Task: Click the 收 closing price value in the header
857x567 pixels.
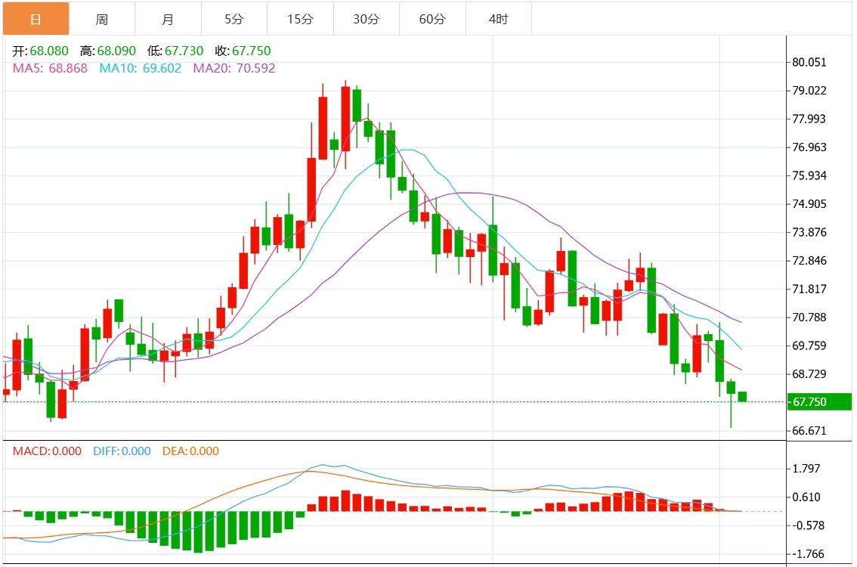Action: coord(252,51)
